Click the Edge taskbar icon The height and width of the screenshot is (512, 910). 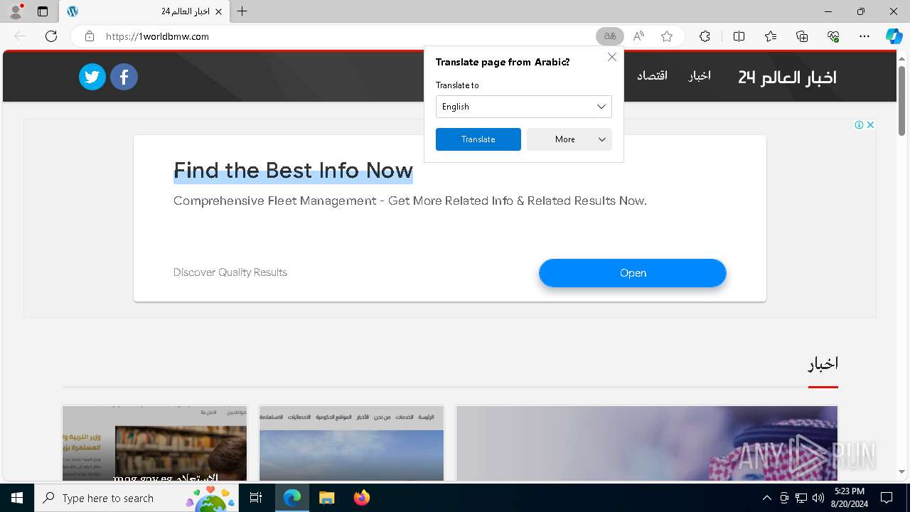[x=292, y=498]
